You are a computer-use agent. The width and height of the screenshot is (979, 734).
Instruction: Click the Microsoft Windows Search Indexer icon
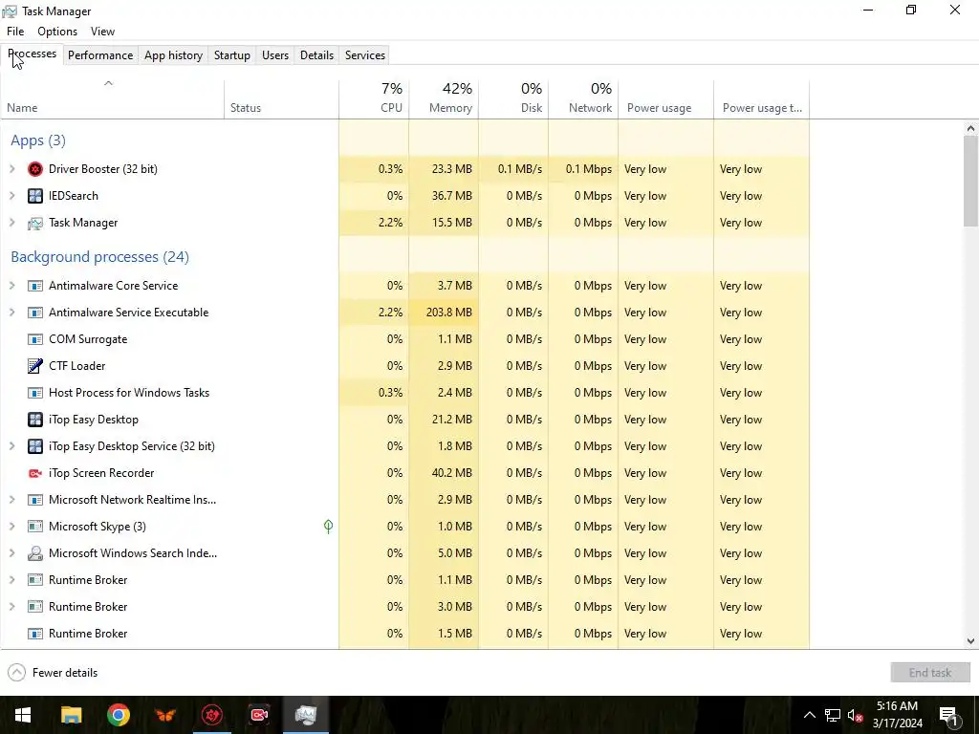click(35, 553)
